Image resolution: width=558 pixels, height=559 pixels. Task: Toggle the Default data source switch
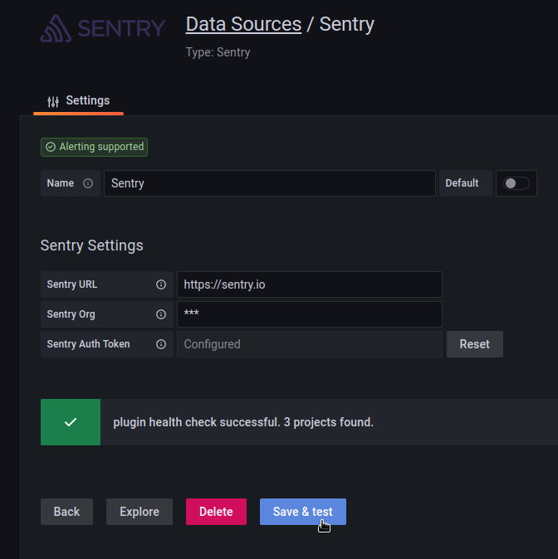coord(516,183)
